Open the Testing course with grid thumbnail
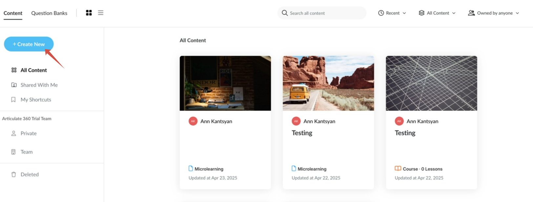This screenshot has height=202, width=533. point(431,83)
